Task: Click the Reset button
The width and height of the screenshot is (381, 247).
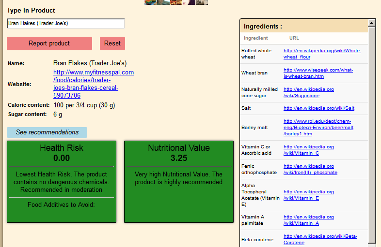Action: (x=112, y=44)
